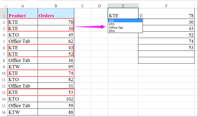The height and width of the screenshot is (117, 198).
Task: Click cell B9 with value 95
Action: [x=56, y=67]
